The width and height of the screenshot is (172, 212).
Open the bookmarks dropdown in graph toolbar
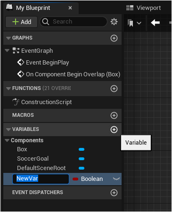(134, 23)
